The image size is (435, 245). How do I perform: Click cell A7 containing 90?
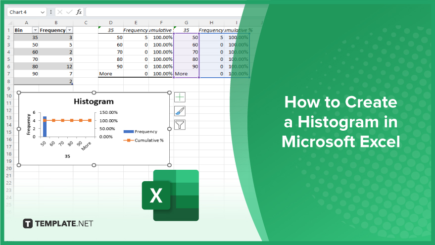tap(26, 74)
